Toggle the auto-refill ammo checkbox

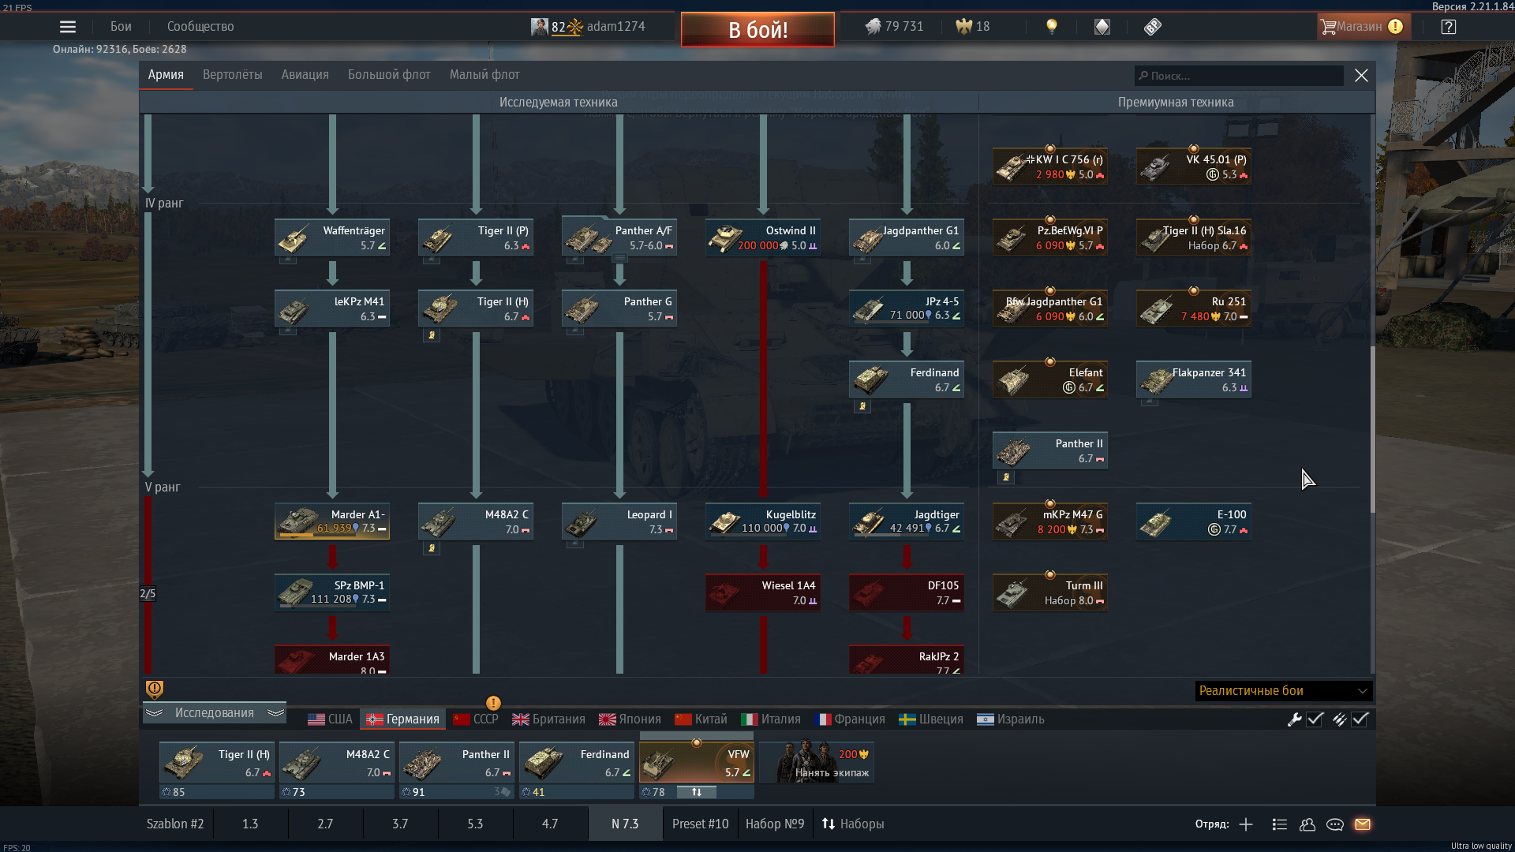pyautogui.click(x=1360, y=719)
